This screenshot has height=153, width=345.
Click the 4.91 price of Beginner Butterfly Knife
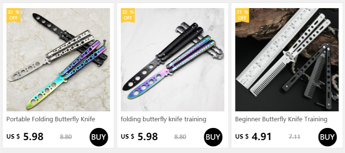(262, 137)
